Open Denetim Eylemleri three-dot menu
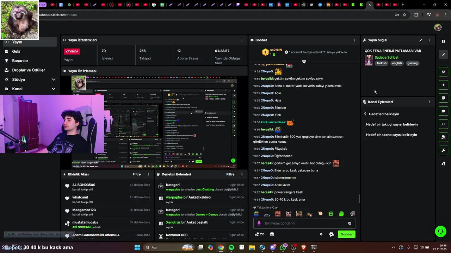This screenshot has height=253, width=451. (242, 174)
